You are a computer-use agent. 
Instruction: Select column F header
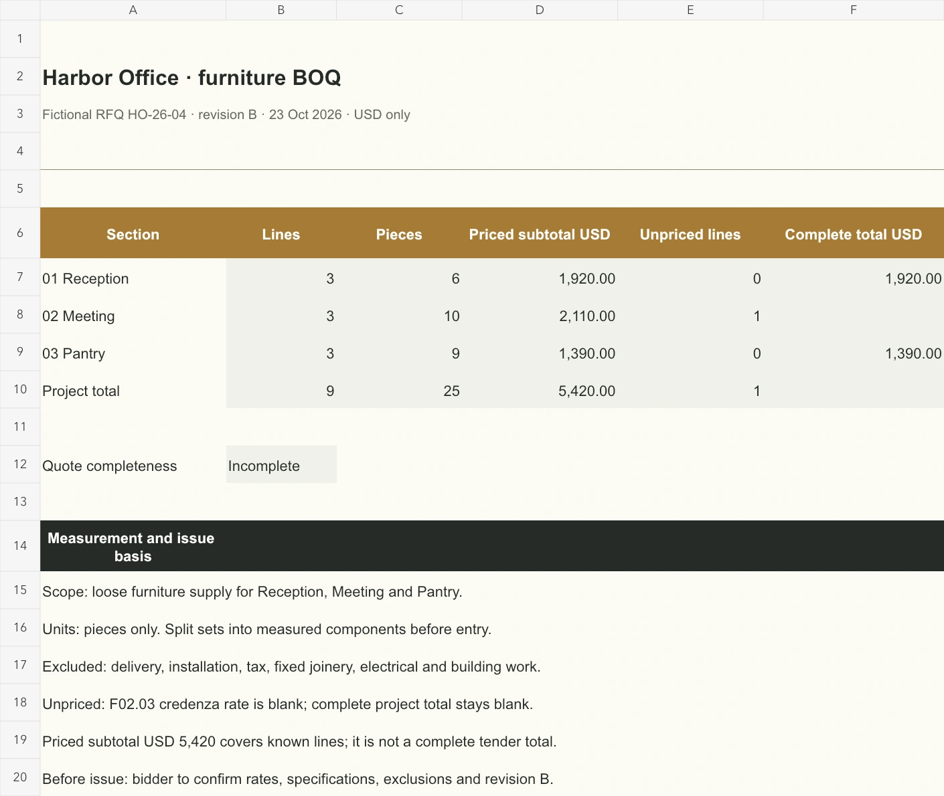(854, 10)
